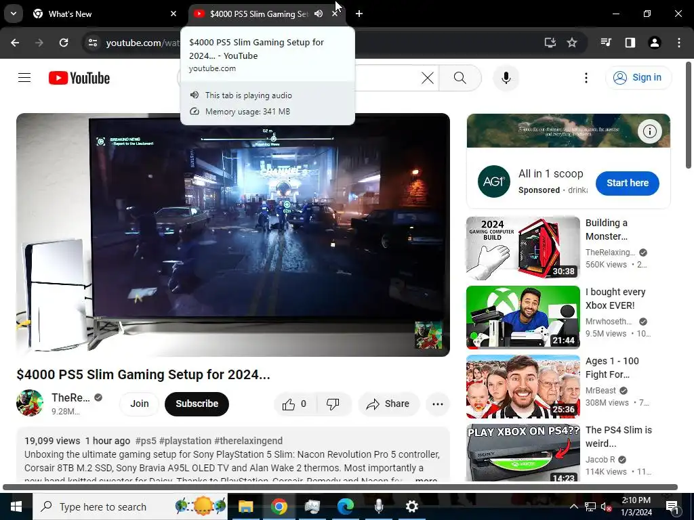Open File Explorer from the taskbar
694x520 pixels.
pos(245,506)
